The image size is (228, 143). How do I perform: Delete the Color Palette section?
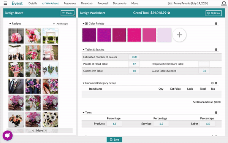click(216, 24)
